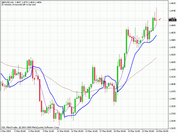Click the 23 Mar 00:00 time axis label
Image resolution: width=177 pixels, height=133 pixels.
pos(148,131)
